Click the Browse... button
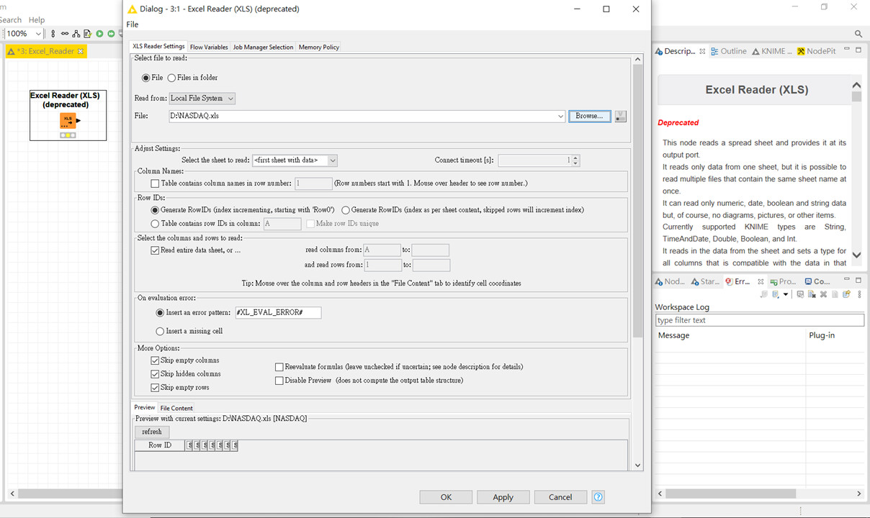 pyautogui.click(x=589, y=116)
